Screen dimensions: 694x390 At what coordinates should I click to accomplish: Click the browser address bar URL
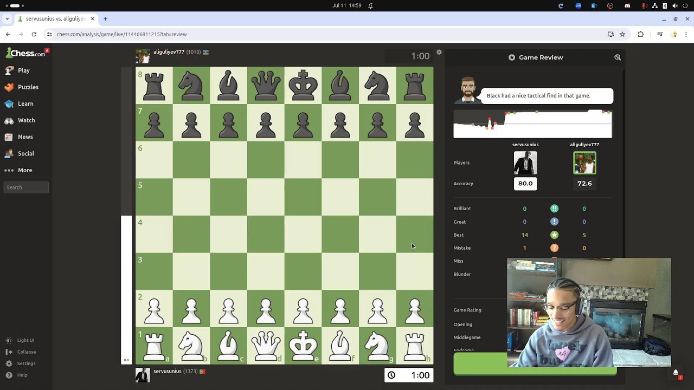pos(121,34)
